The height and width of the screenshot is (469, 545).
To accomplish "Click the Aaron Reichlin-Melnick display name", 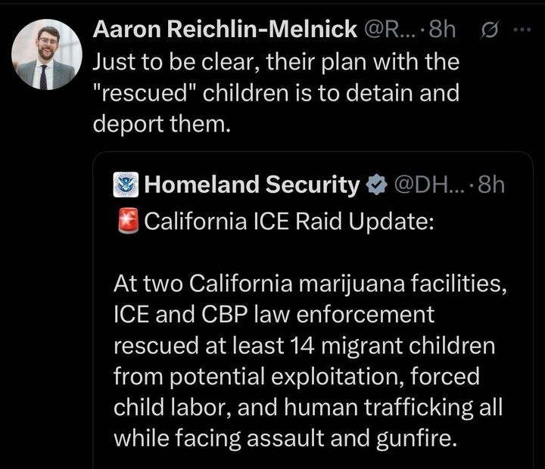I will coord(225,30).
